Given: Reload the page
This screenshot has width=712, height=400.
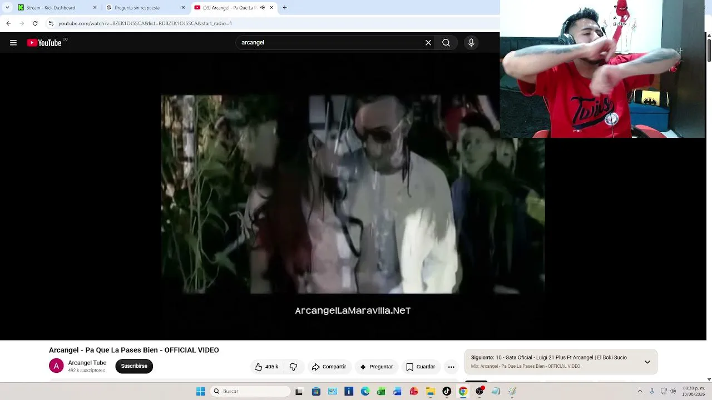Looking at the screenshot, I should coord(35,23).
